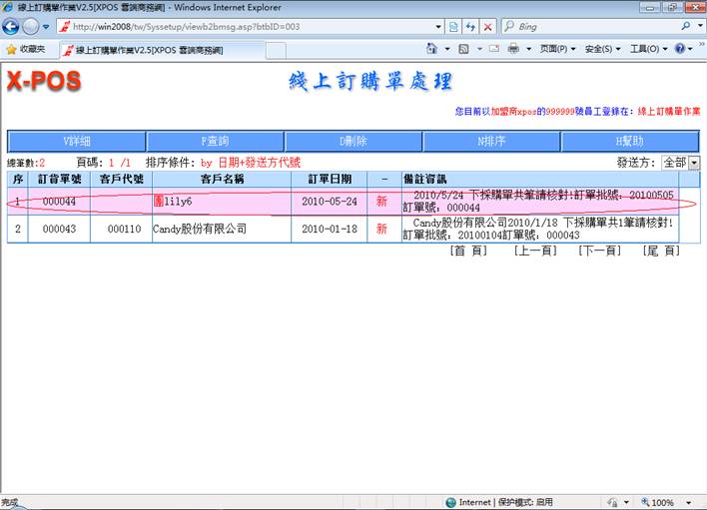Click the Stop loading X icon
This screenshot has height=510, width=707.
click(488, 26)
